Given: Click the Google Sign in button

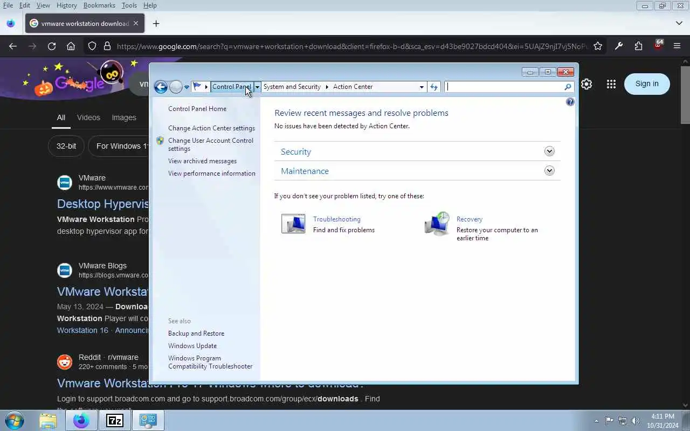Looking at the screenshot, I should point(647,84).
